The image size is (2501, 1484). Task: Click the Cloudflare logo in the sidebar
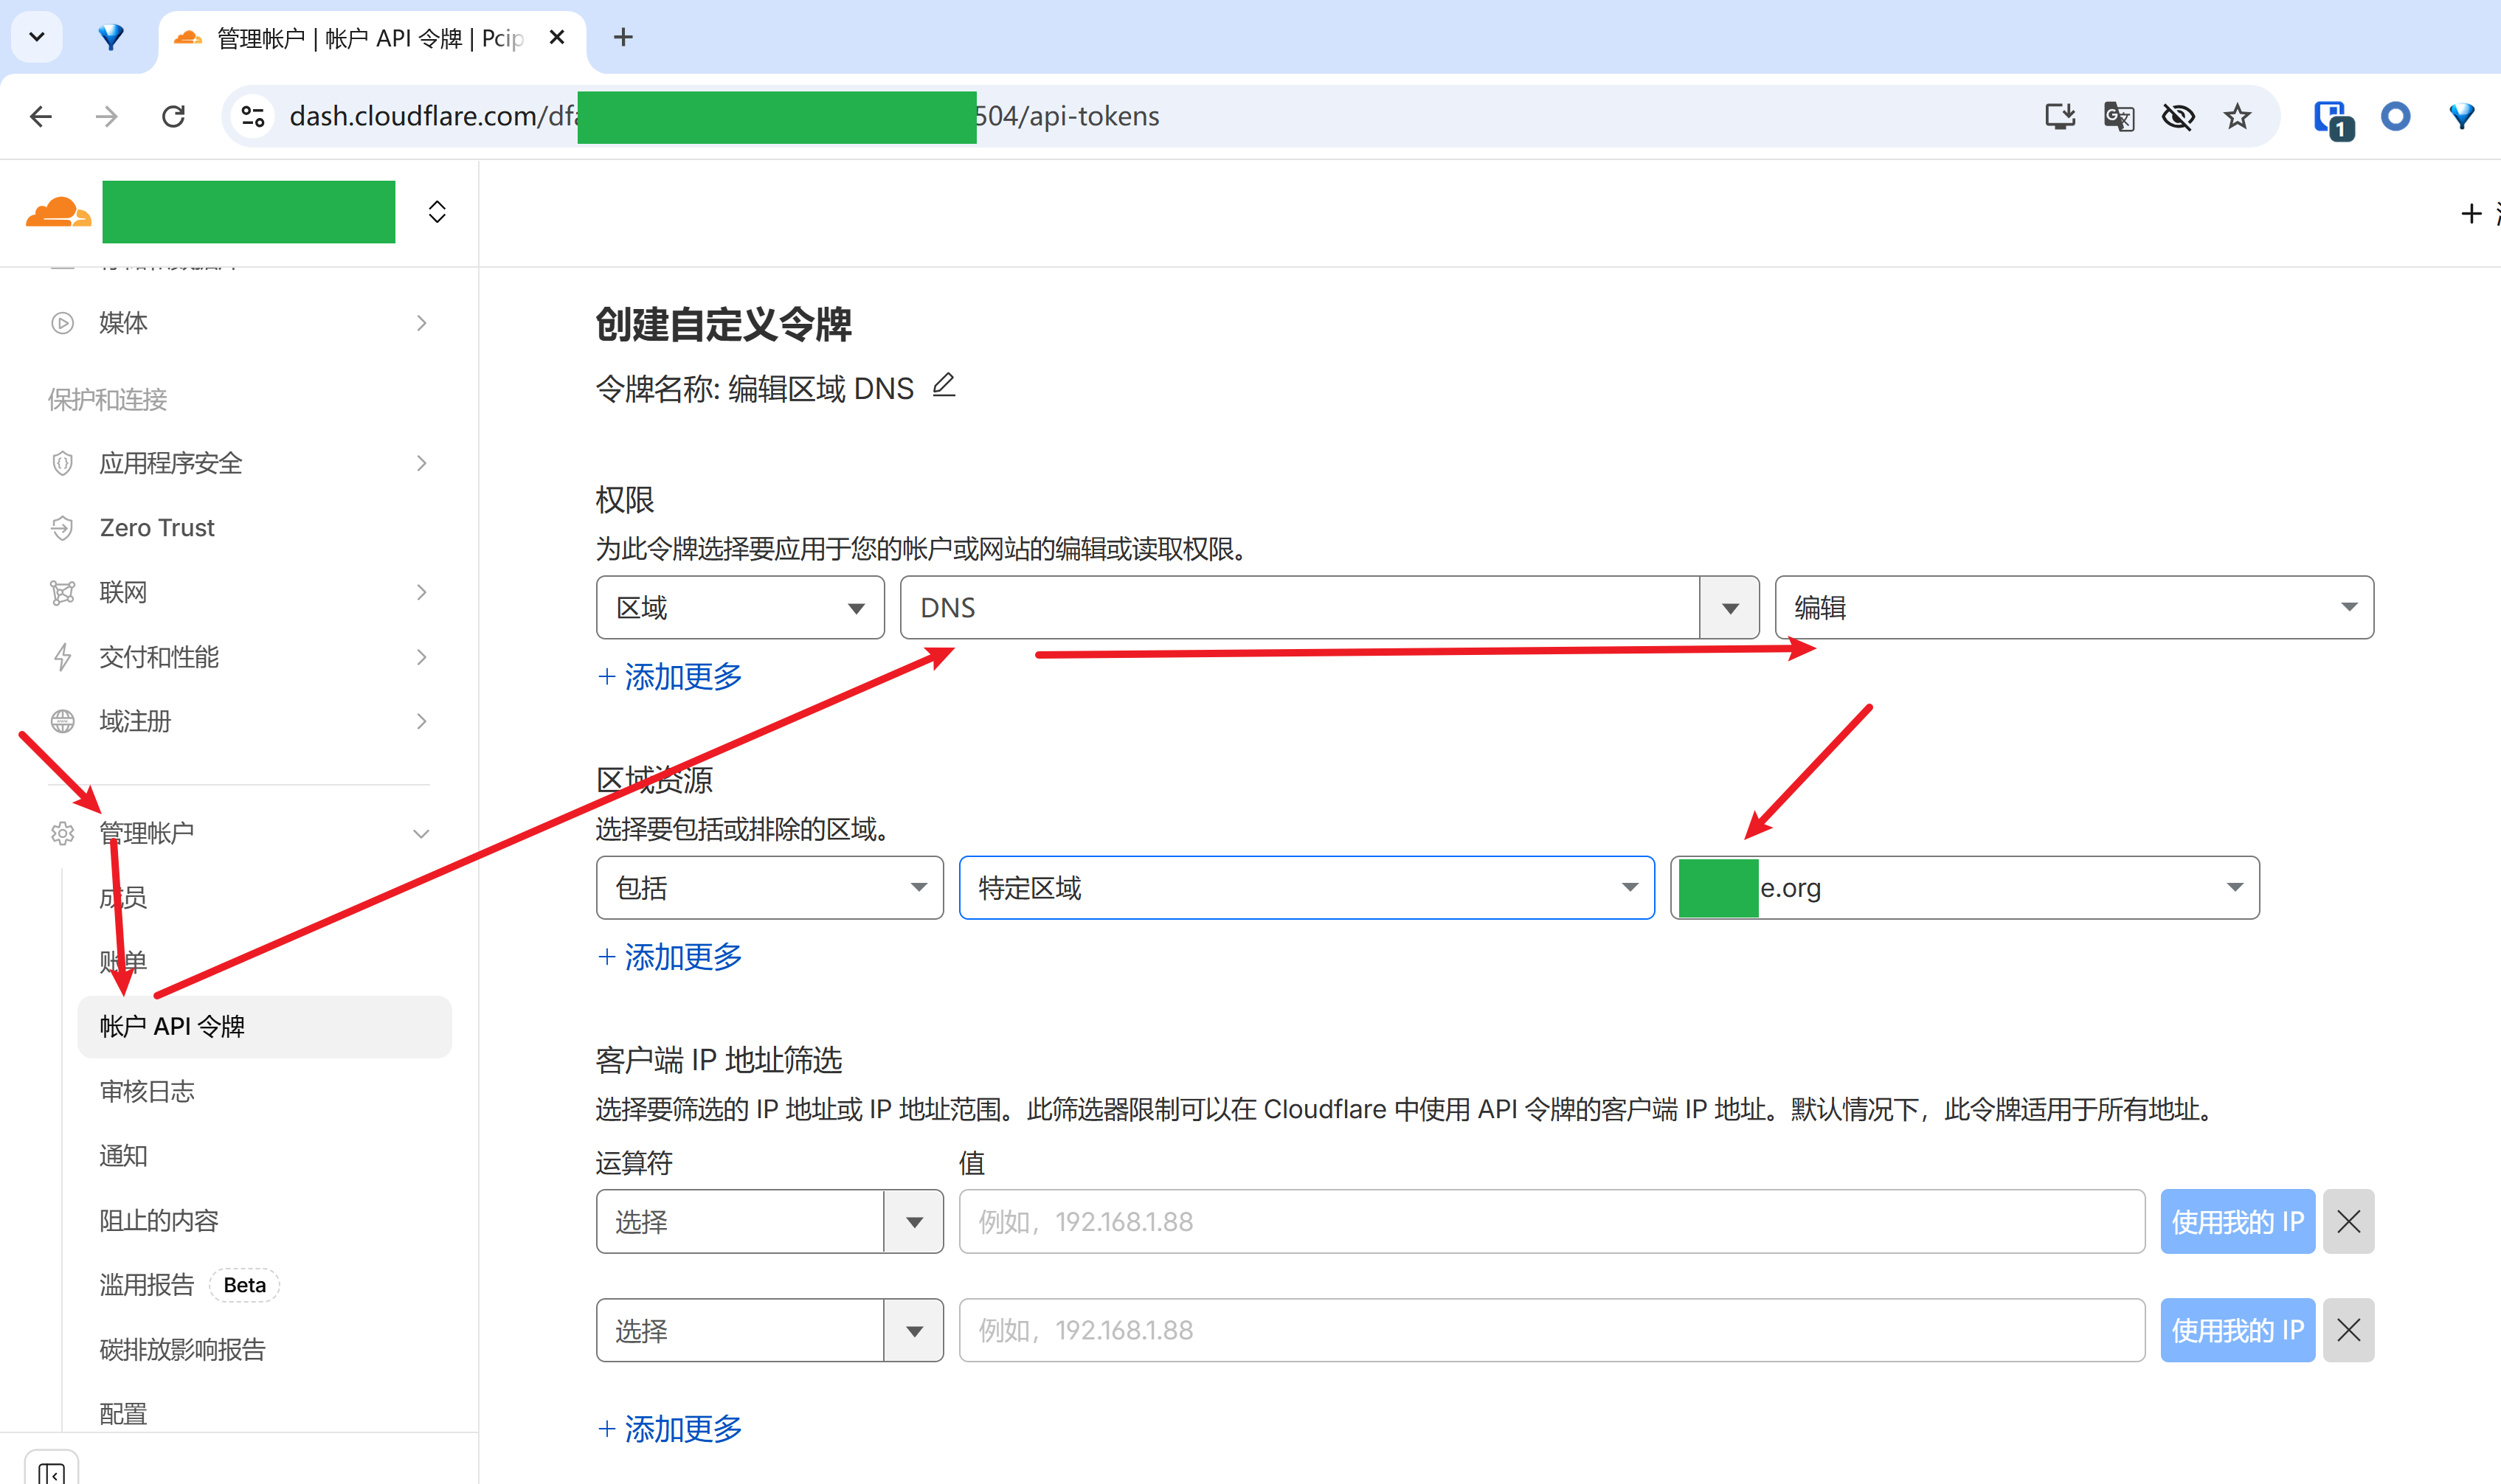pyautogui.click(x=58, y=212)
